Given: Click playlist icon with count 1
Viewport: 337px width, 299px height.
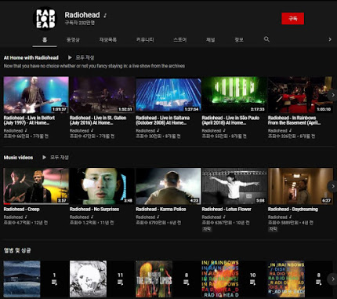Looking at the screenshot, I should [x=54, y=283].
